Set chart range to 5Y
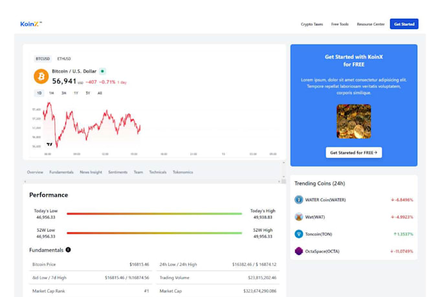The height and width of the screenshot is (297, 440). [88, 93]
